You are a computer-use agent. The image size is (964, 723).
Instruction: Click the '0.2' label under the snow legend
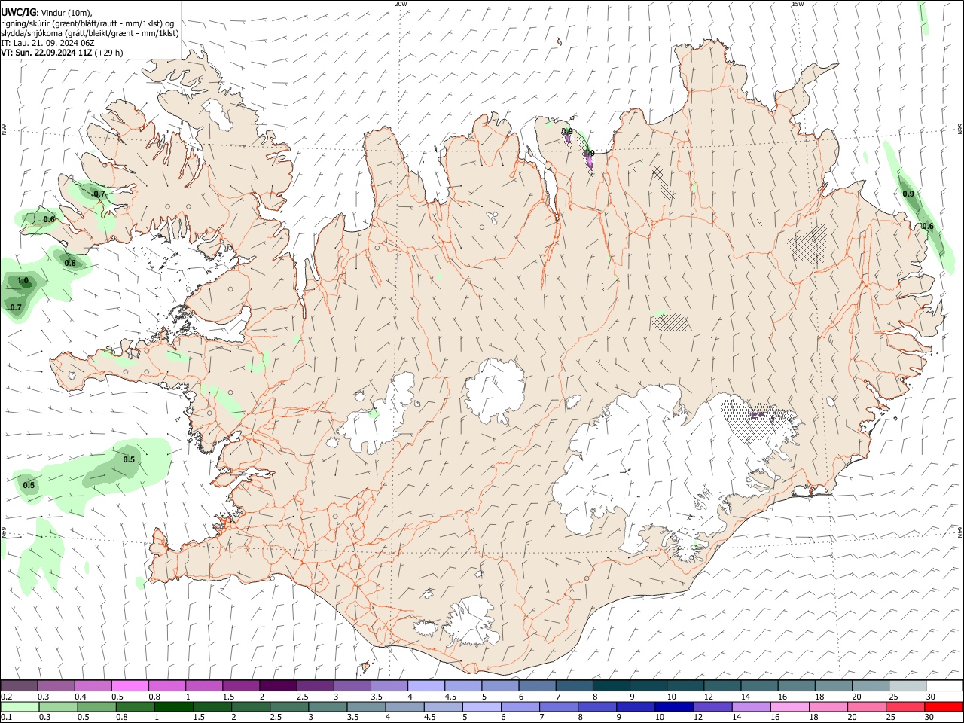pyautogui.click(x=6, y=697)
